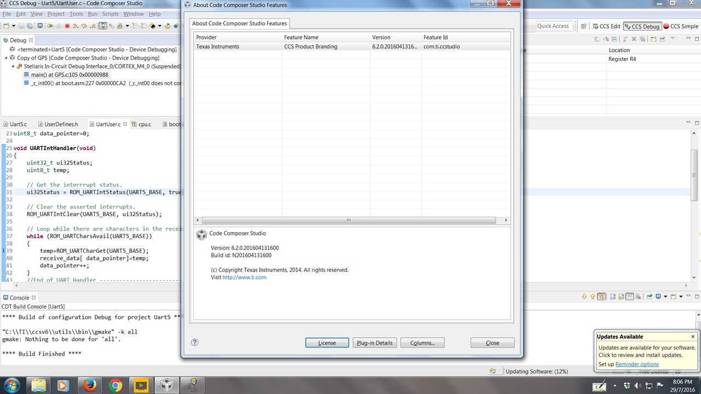Viewport: 701px width, 394px height.
Task: Click the red Terminate icon
Action: pyautogui.click(x=67, y=26)
